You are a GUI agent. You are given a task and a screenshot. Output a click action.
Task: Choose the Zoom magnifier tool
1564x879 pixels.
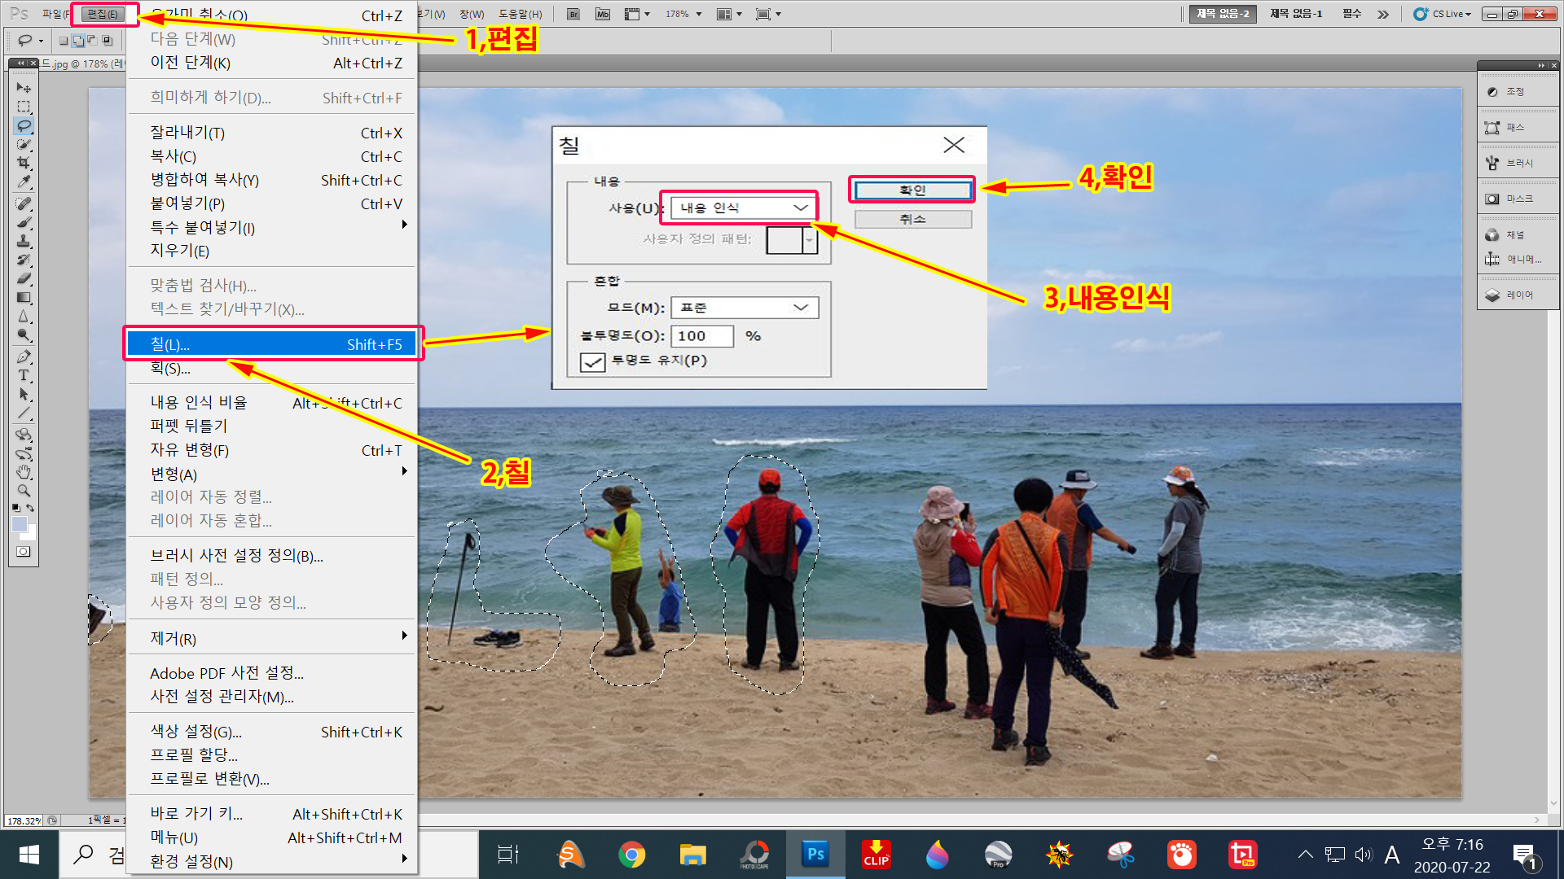pyautogui.click(x=24, y=491)
